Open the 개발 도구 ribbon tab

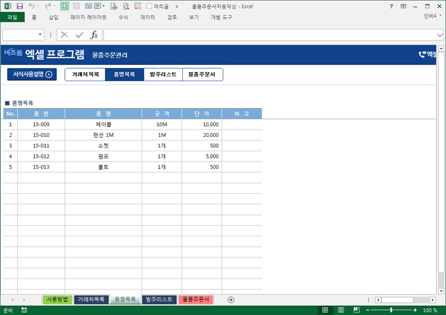click(221, 17)
